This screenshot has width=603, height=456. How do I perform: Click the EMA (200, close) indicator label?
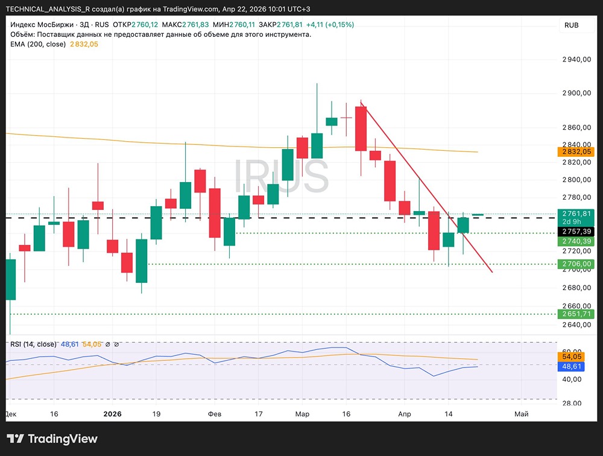(38, 44)
